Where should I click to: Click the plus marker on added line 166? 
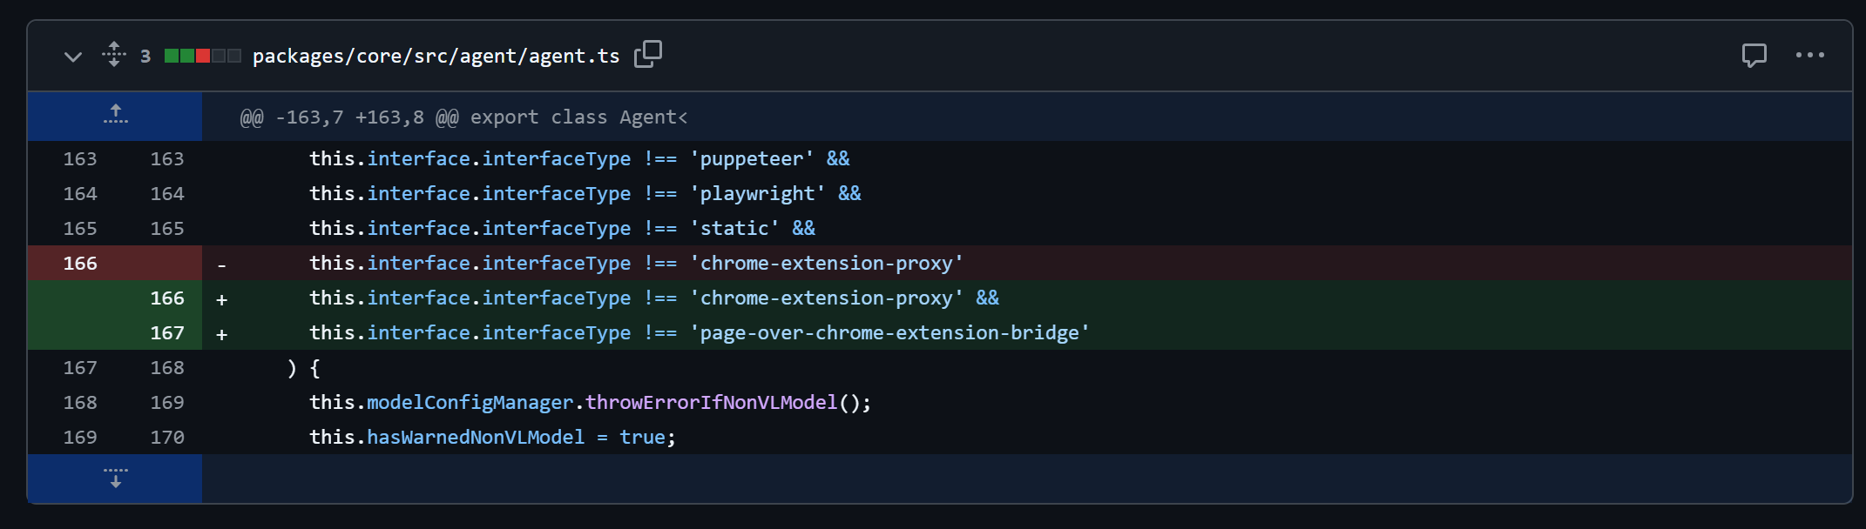(x=222, y=299)
